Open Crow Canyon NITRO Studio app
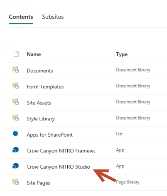Screen dimensions: 167x196 point(58,167)
